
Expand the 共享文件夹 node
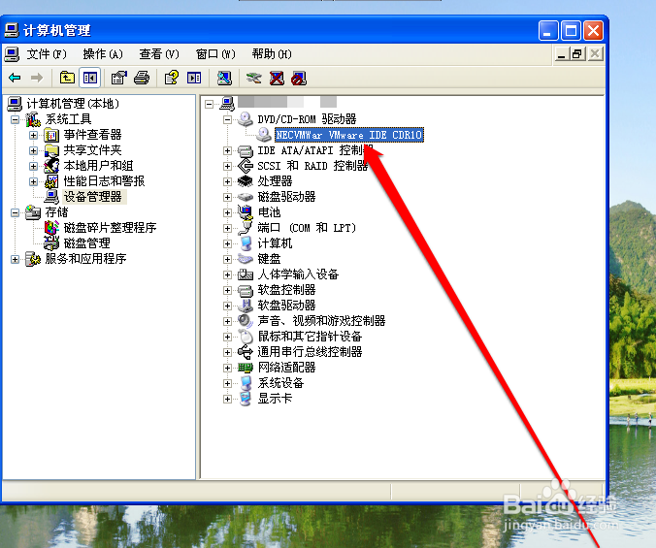33,150
